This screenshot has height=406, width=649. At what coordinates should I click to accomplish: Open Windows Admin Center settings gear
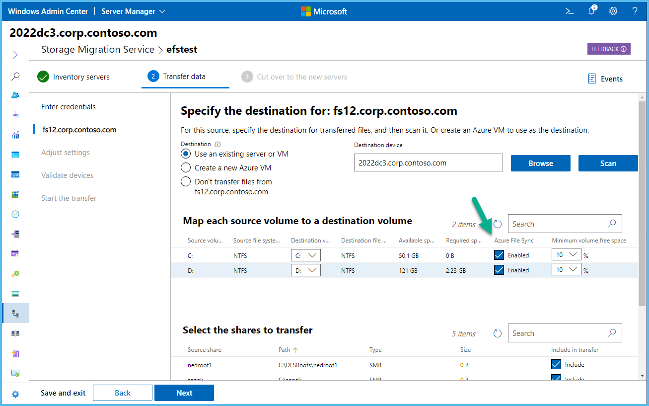(x=613, y=10)
